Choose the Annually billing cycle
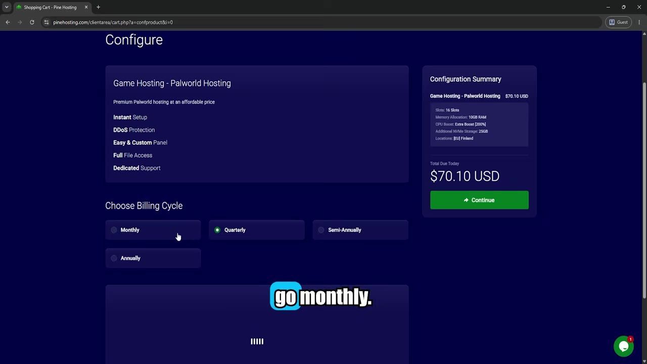The image size is (647, 364). [x=153, y=258]
